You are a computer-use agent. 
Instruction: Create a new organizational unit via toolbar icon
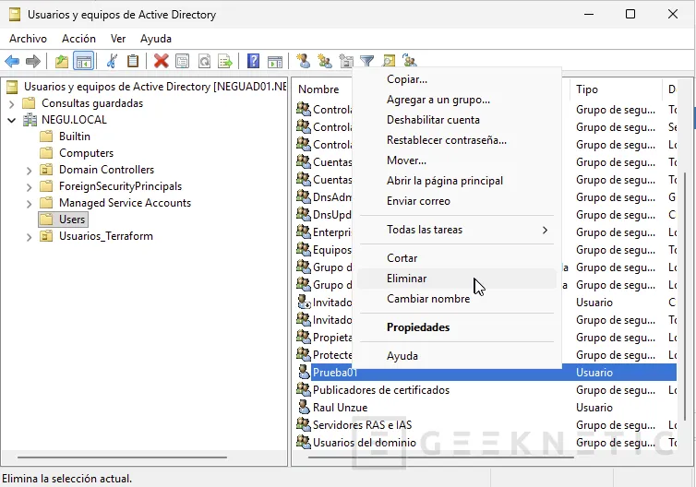point(346,61)
